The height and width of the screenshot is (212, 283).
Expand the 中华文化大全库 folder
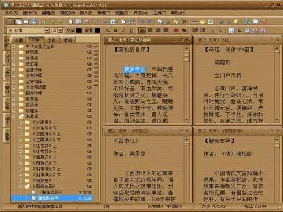click(x=14, y=46)
